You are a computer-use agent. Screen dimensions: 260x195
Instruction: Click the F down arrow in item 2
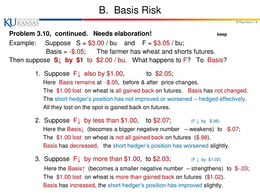click(77, 121)
